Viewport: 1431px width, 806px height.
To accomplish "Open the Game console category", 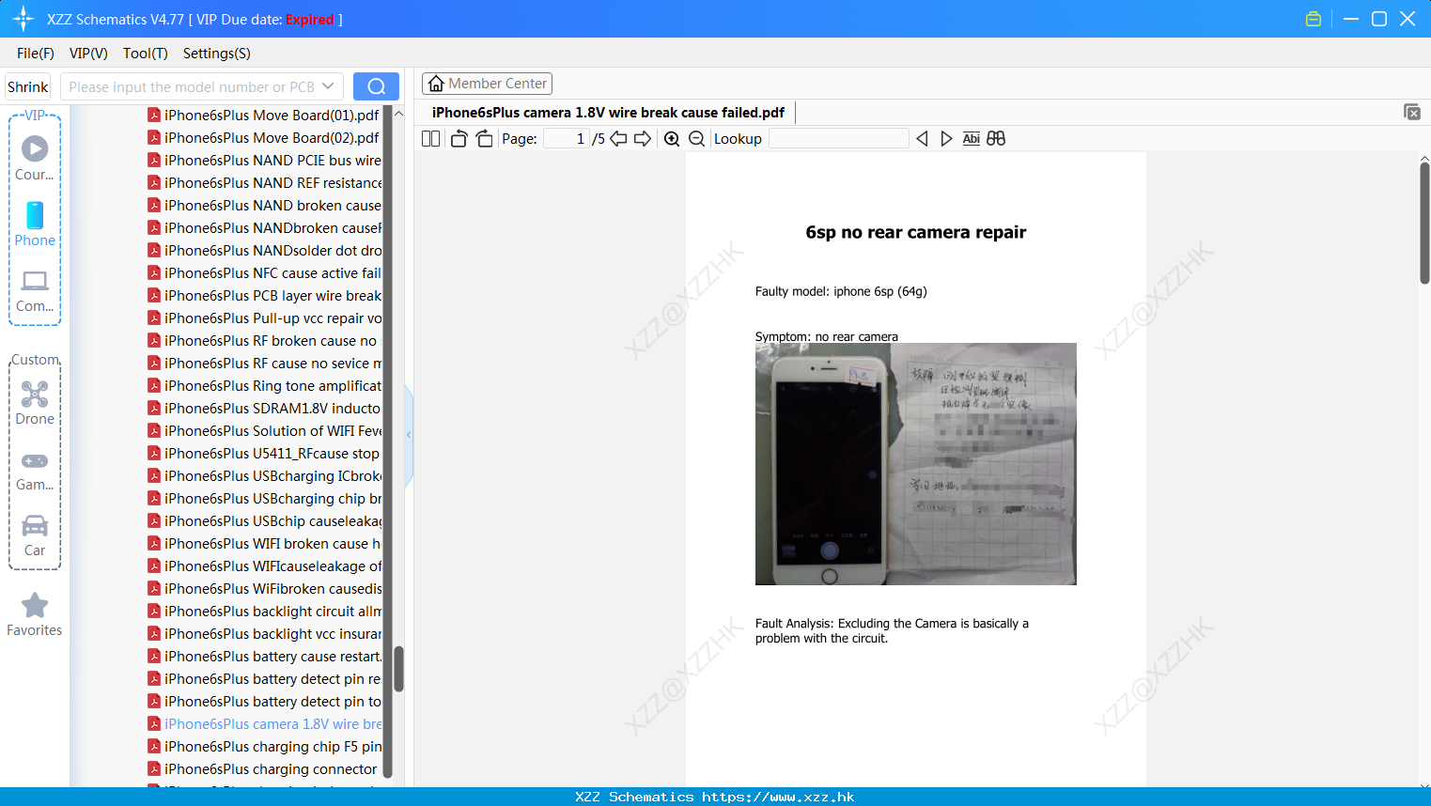I will 35,470.
